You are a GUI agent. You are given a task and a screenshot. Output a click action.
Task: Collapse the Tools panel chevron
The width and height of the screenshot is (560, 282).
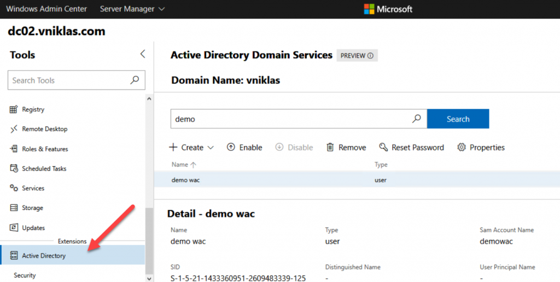click(143, 54)
